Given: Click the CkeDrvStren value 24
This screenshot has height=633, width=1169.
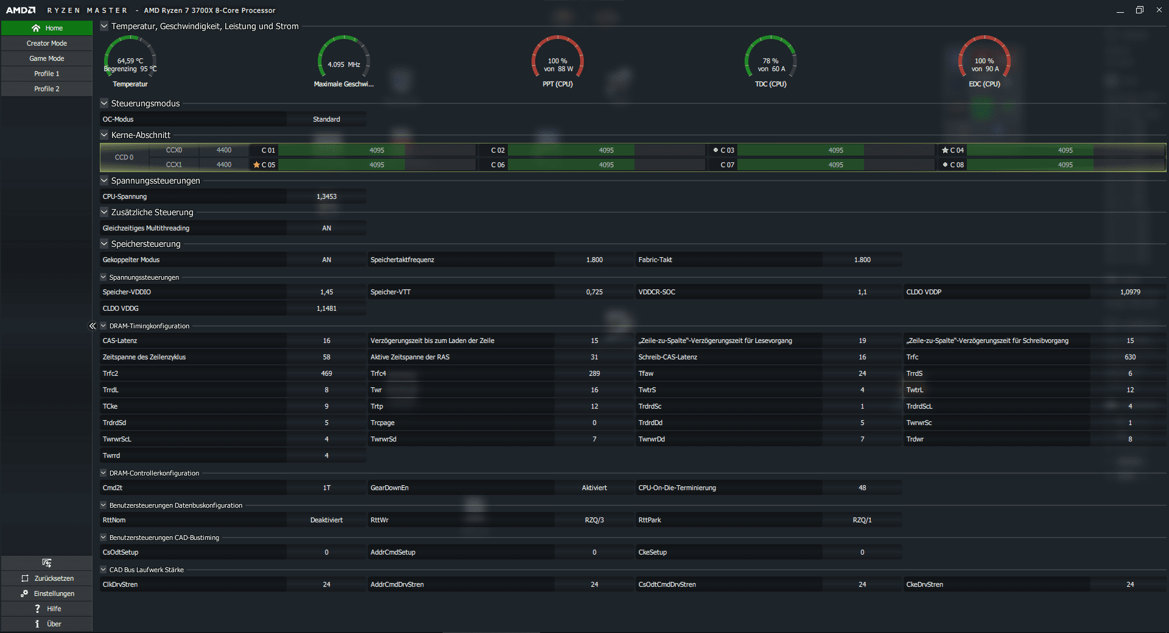Looking at the screenshot, I should coord(1130,584).
